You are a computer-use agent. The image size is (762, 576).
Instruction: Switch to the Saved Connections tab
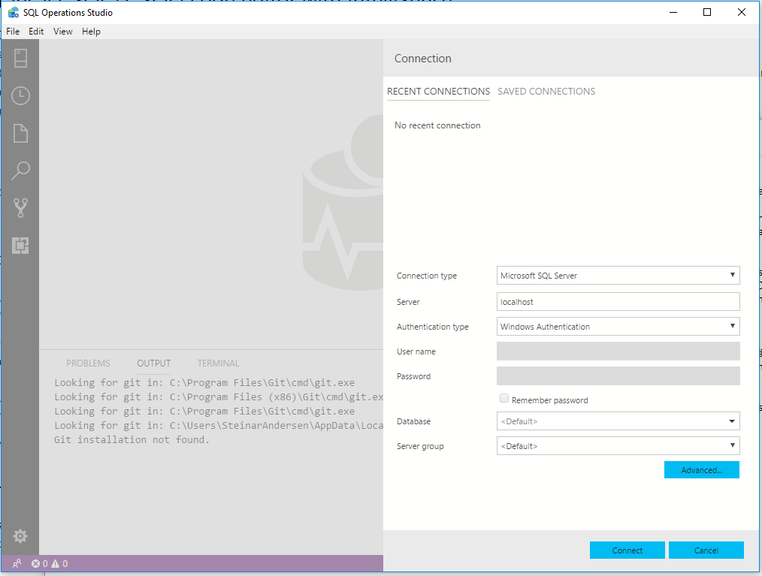coord(546,92)
